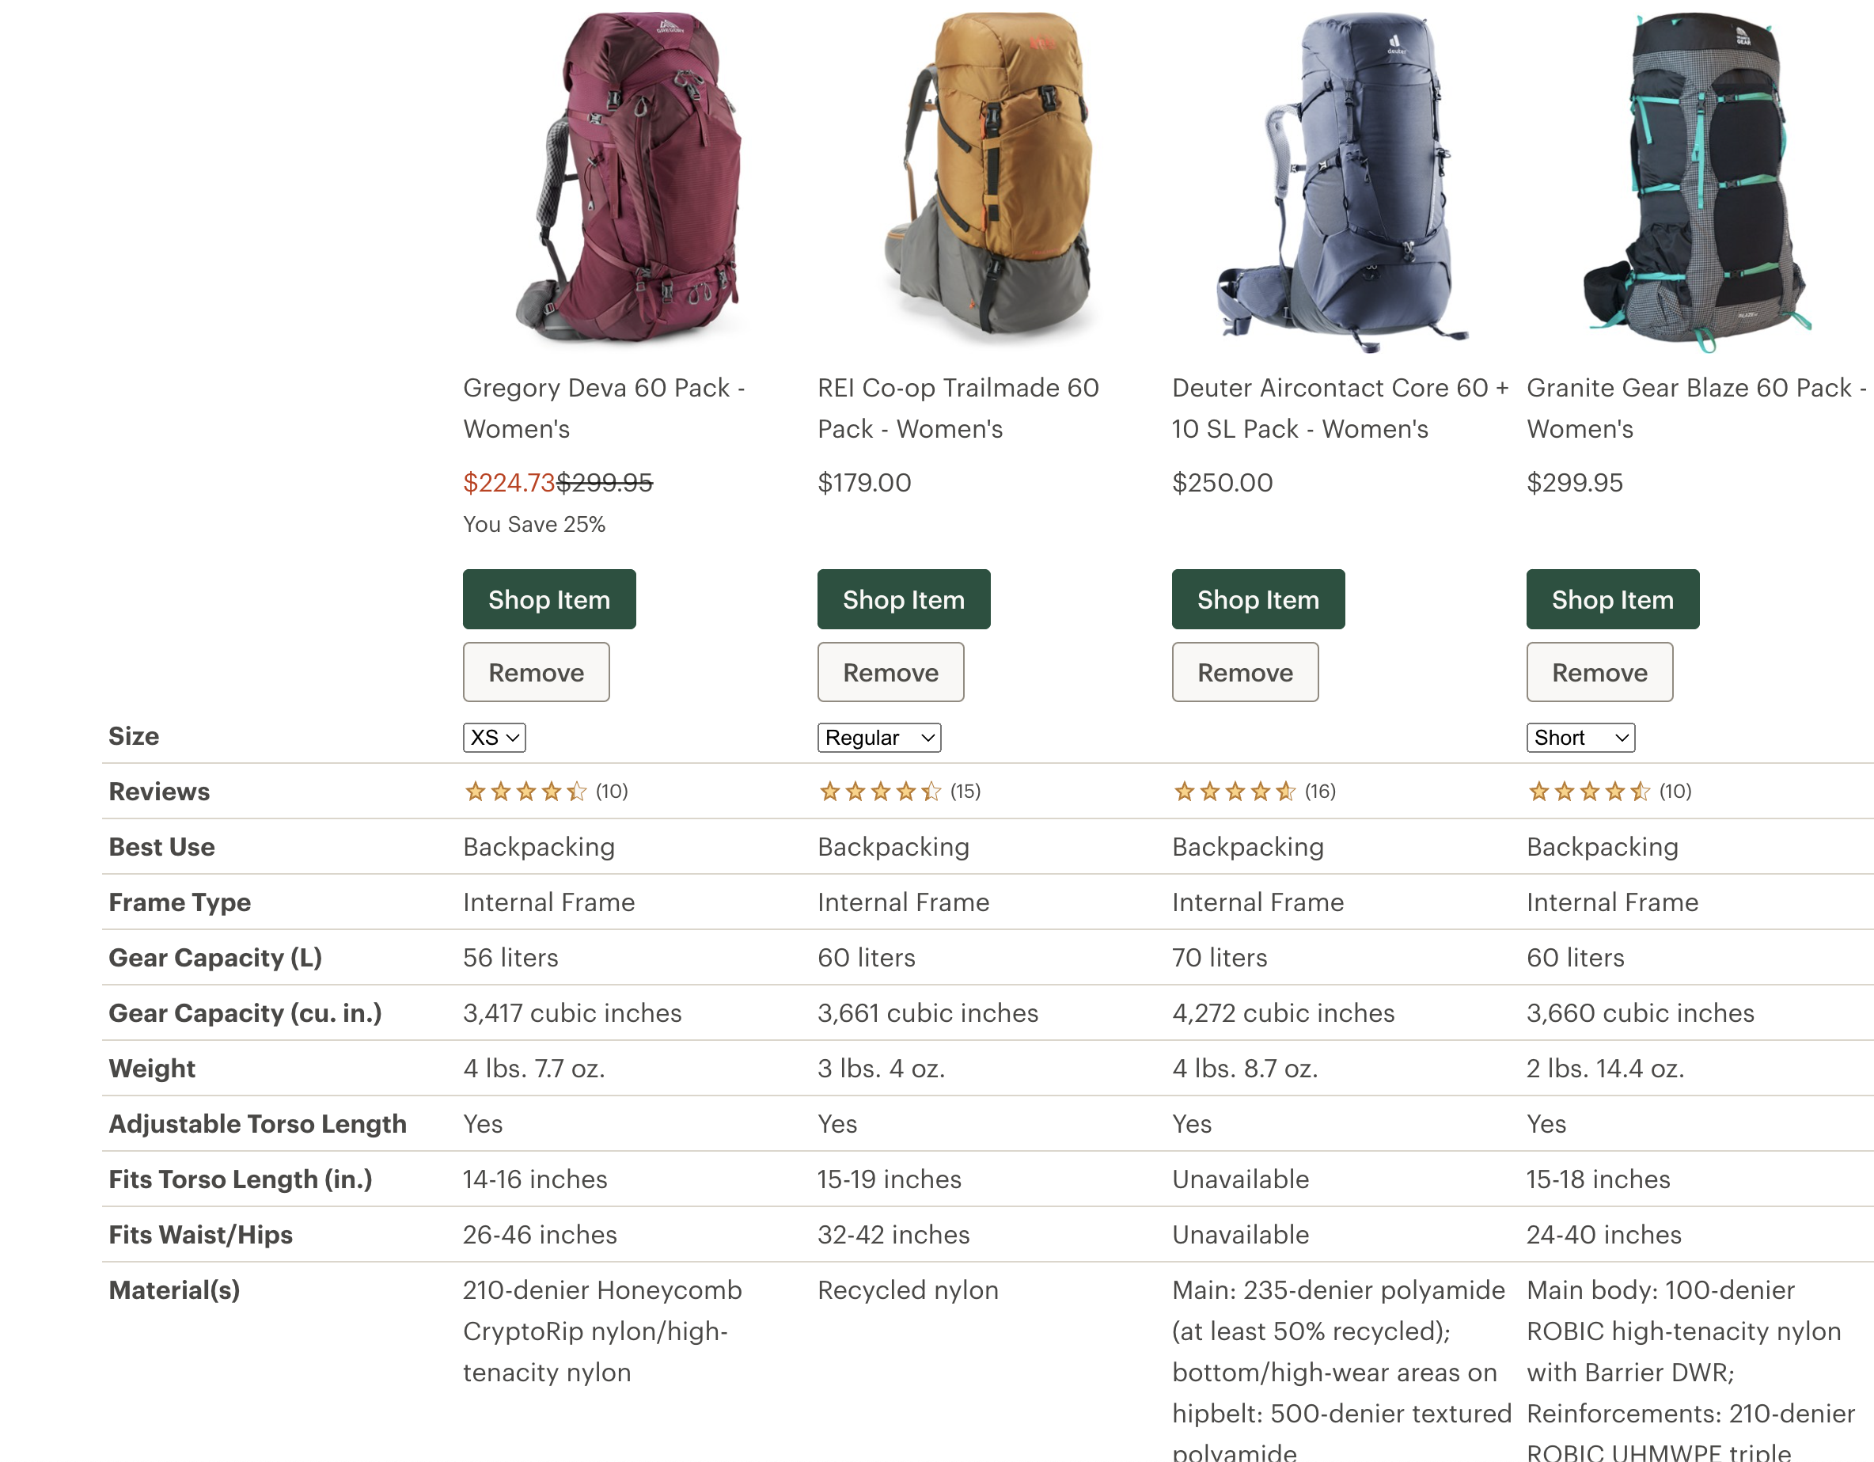
Task: Shop the REI Co-op Trailmade 60
Action: [x=904, y=599]
